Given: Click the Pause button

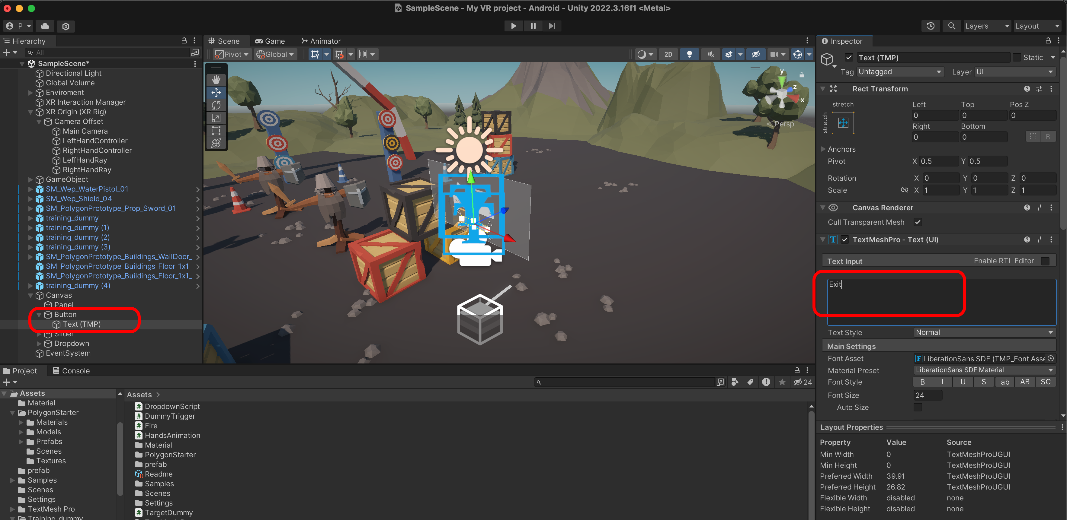Looking at the screenshot, I should point(533,26).
